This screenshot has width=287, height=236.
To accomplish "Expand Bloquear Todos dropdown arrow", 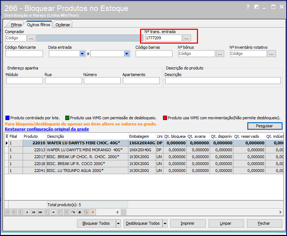I will pyautogui.click(x=119, y=224).
